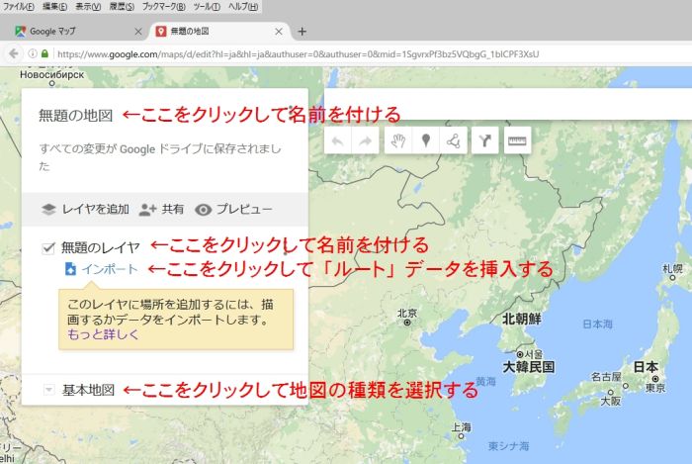The image size is (692, 464).
Task: Click the 上海 city label on map
Action: [461, 427]
